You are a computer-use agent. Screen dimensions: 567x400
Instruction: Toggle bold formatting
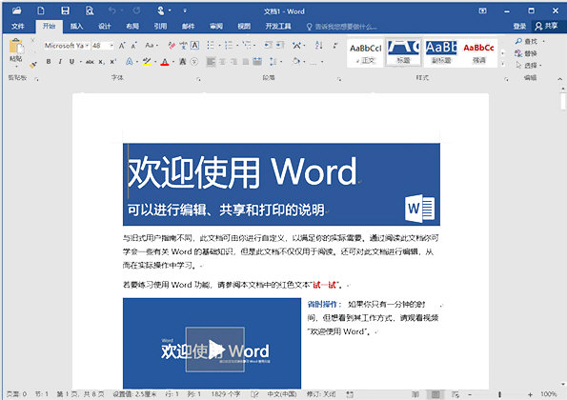pos(49,62)
